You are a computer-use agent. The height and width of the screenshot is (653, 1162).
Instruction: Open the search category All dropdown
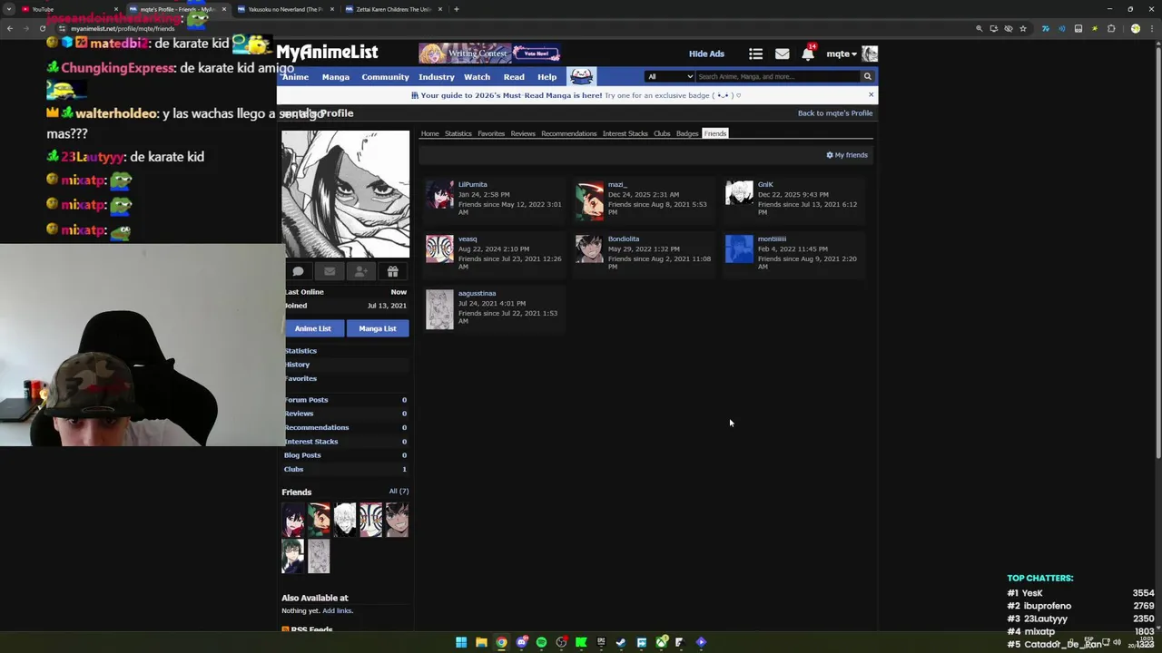pos(670,76)
